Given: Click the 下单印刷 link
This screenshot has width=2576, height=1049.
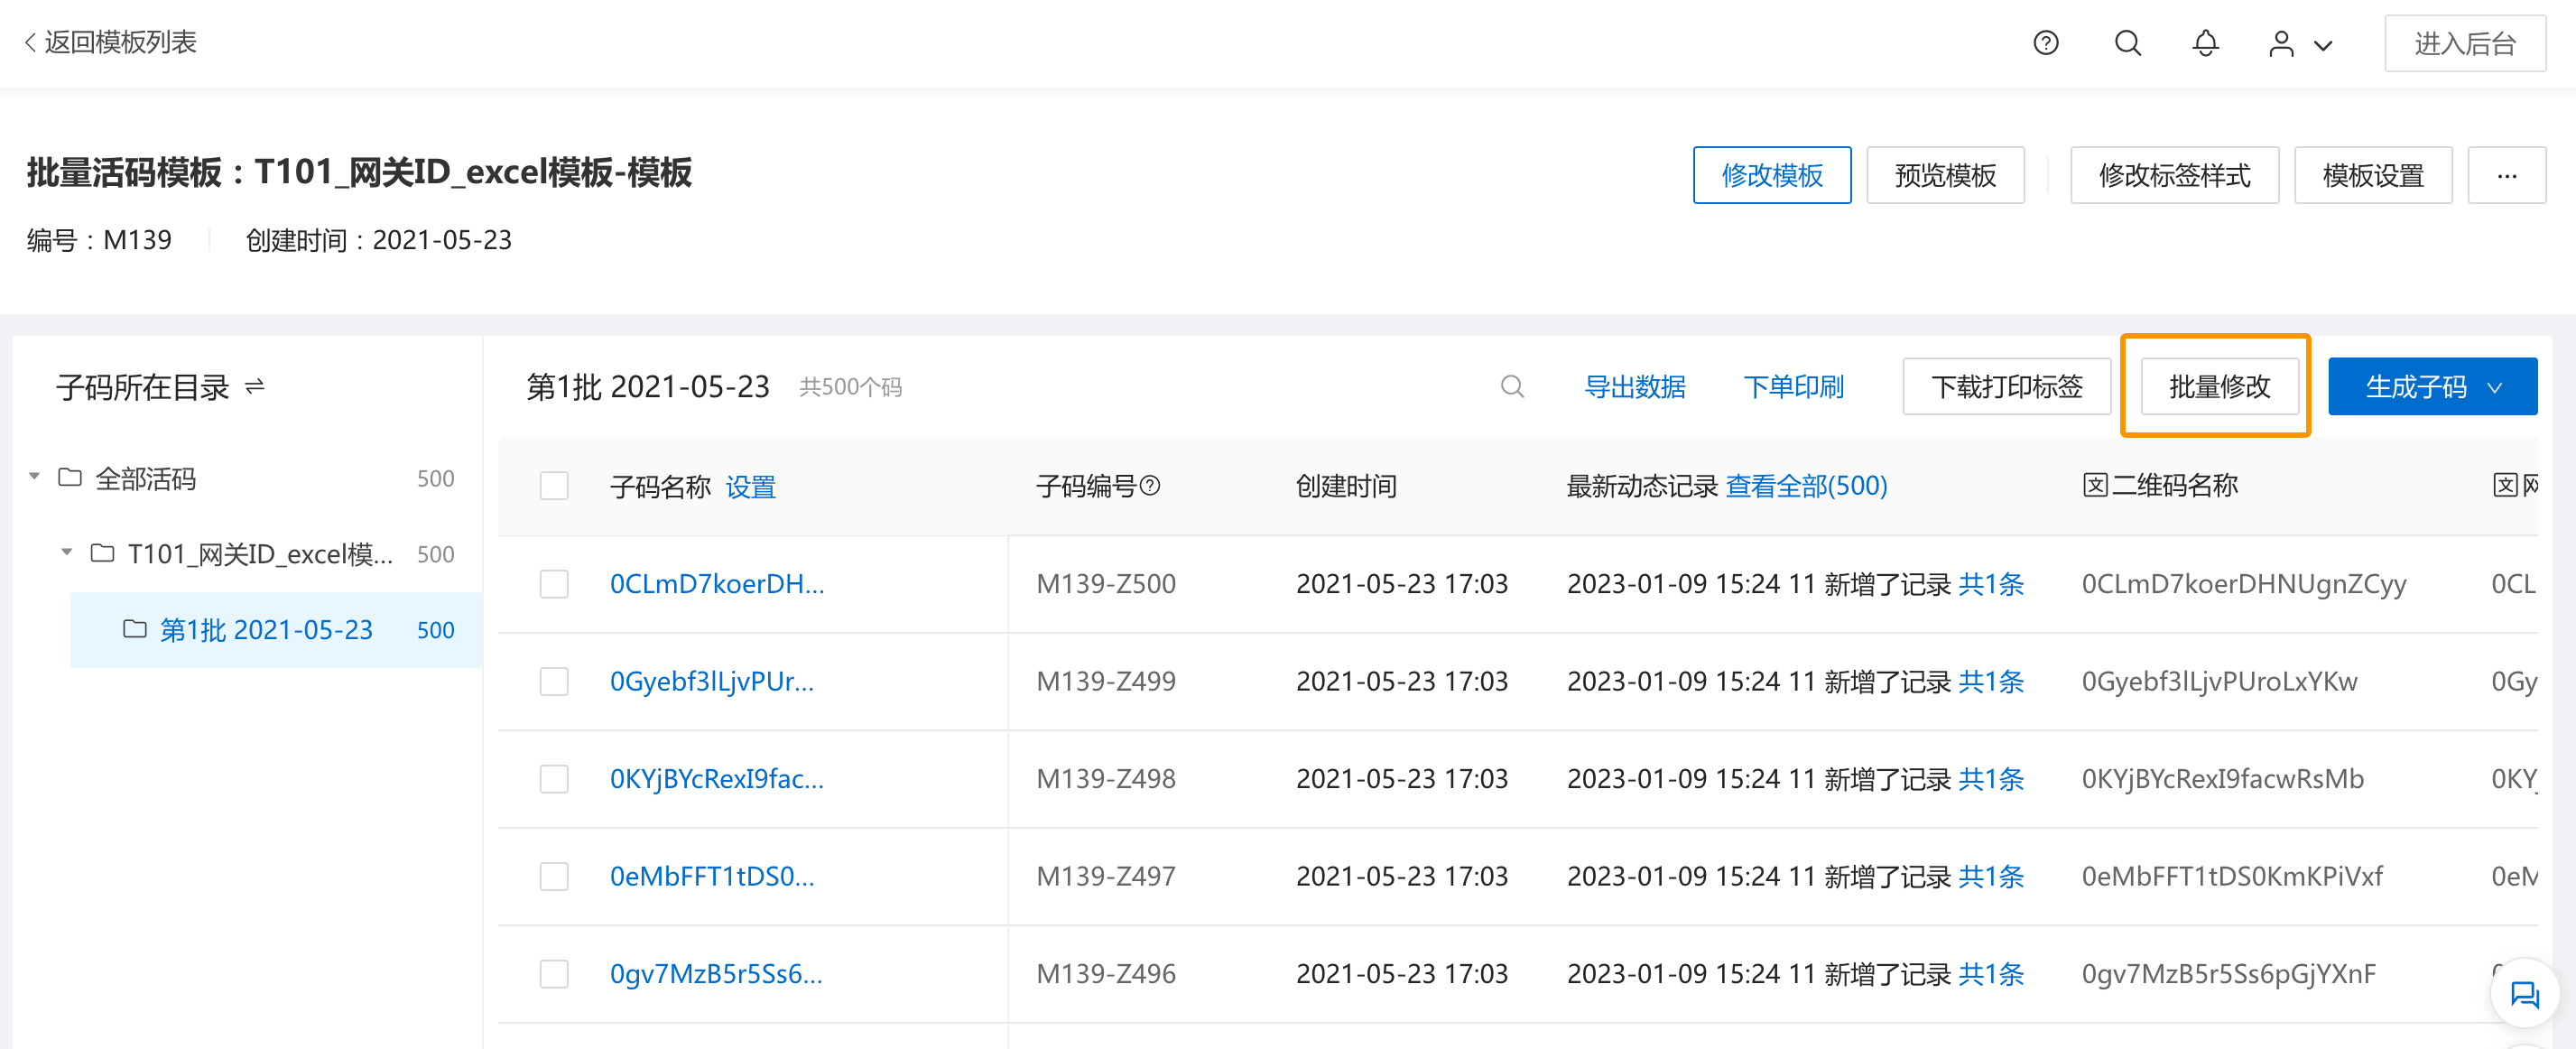Looking at the screenshot, I should coord(1793,386).
